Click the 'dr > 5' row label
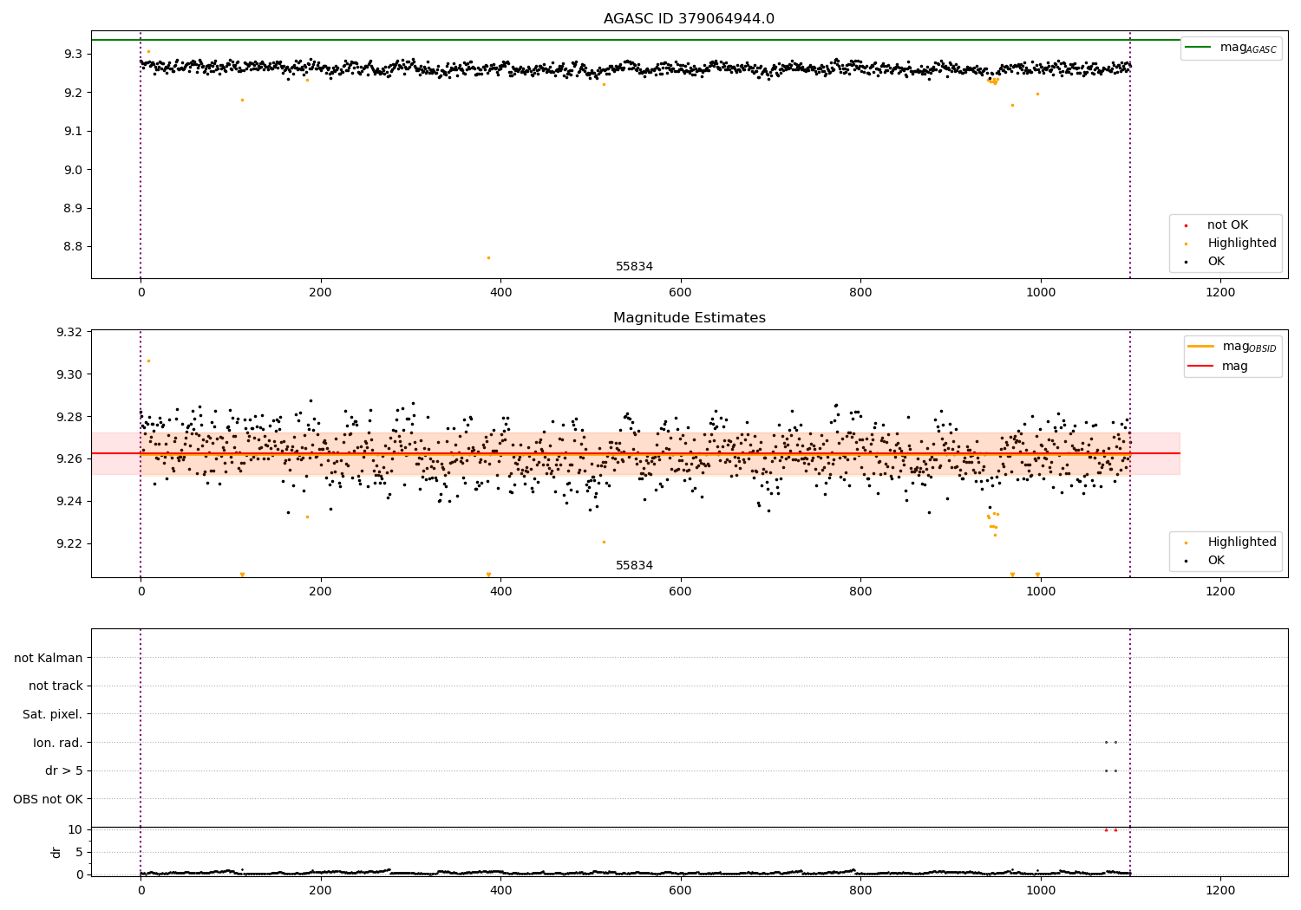 [64, 771]
